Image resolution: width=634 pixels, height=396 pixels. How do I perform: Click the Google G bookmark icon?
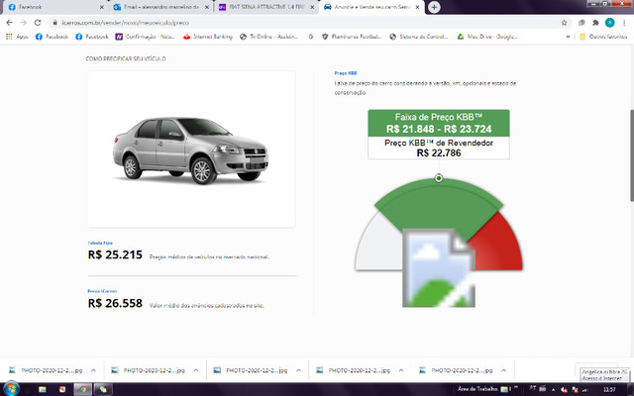coord(310,37)
